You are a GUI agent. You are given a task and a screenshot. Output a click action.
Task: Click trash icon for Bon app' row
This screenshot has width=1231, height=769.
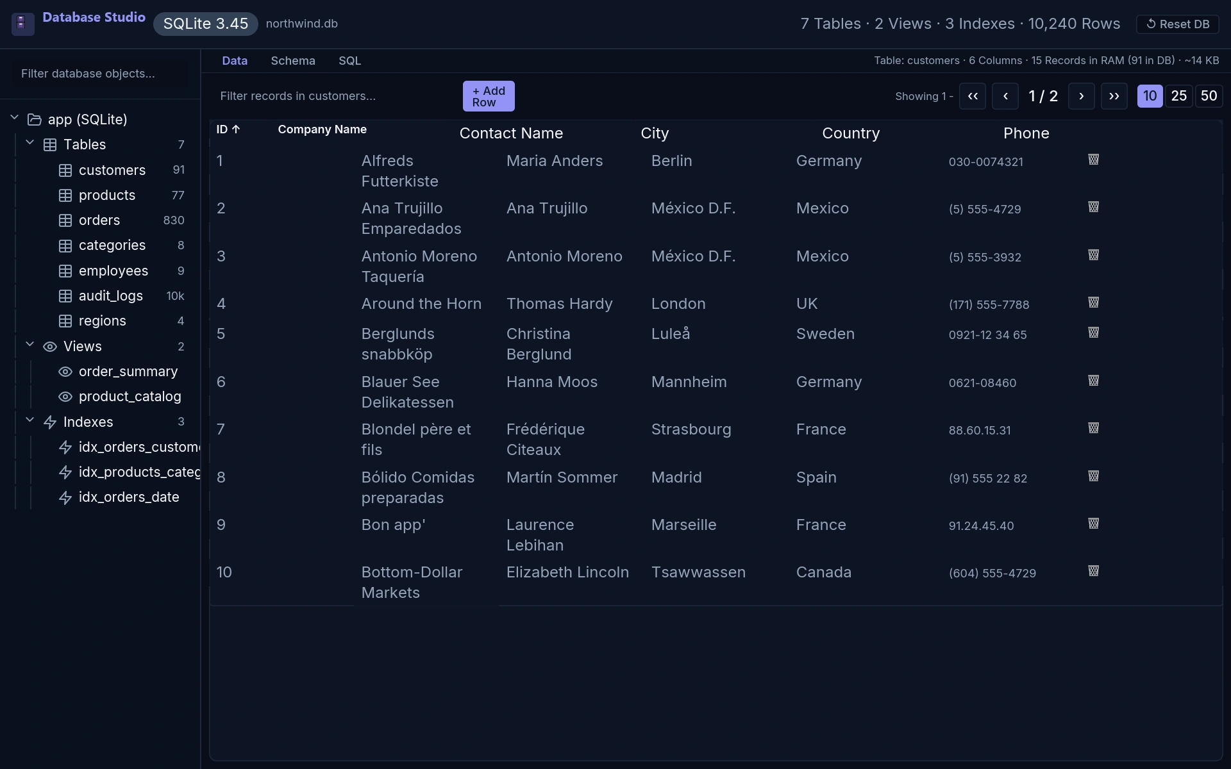(1094, 524)
